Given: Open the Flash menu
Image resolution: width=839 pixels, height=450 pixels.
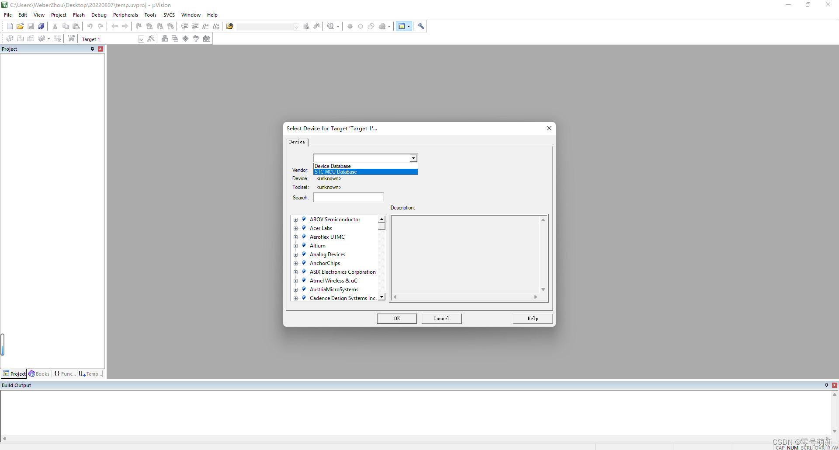Looking at the screenshot, I should coord(79,15).
